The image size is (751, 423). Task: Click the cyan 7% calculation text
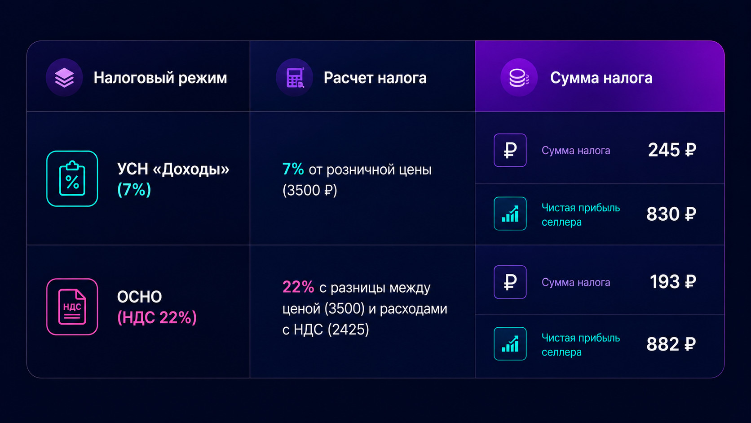293,169
